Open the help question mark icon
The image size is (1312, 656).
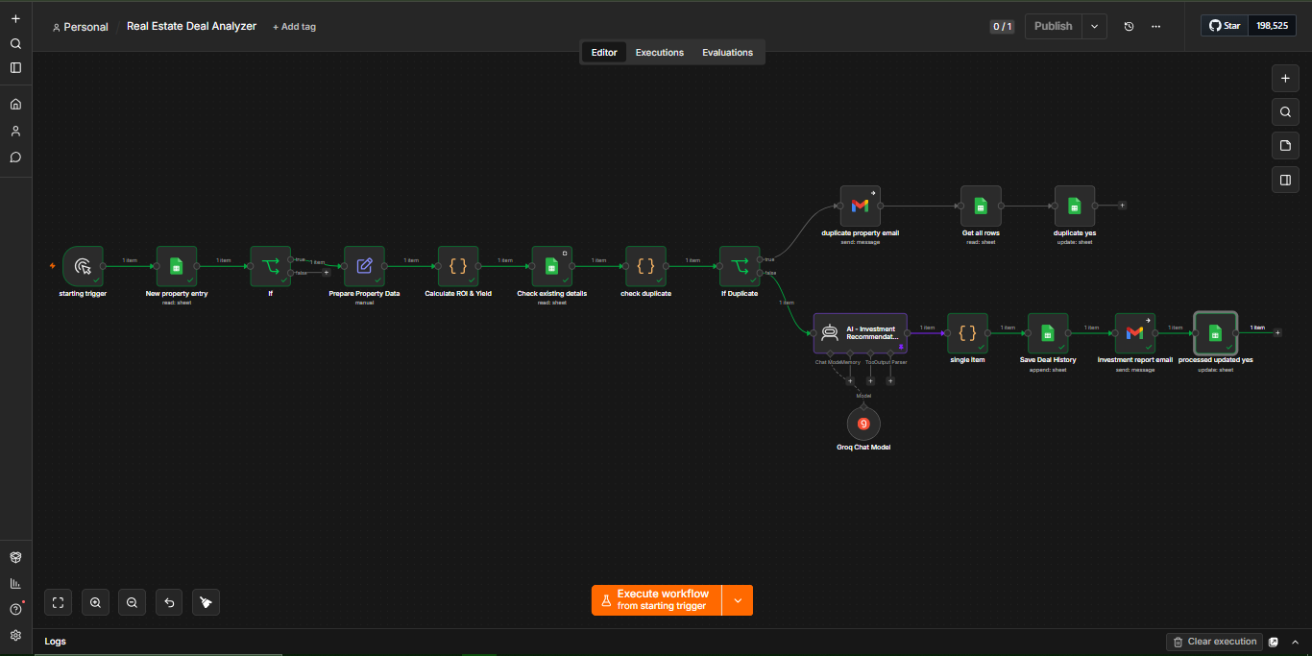[15, 609]
